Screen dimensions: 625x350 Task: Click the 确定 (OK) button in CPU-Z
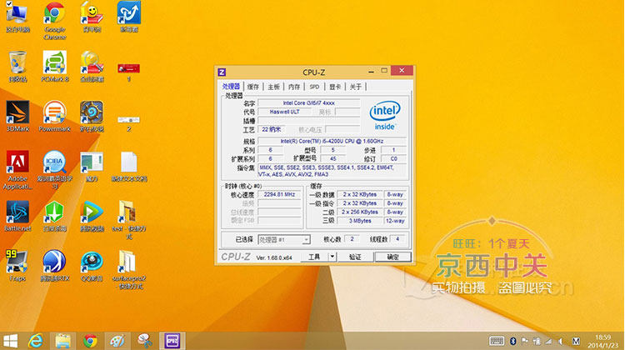click(x=393, y=257)
